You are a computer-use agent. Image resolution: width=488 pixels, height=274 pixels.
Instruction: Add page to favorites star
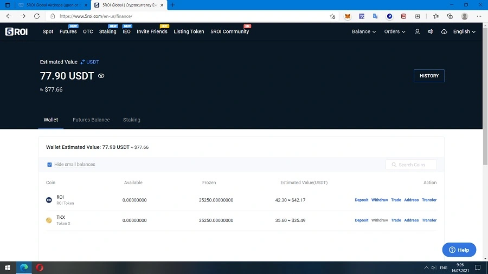[x=332, y=16]
